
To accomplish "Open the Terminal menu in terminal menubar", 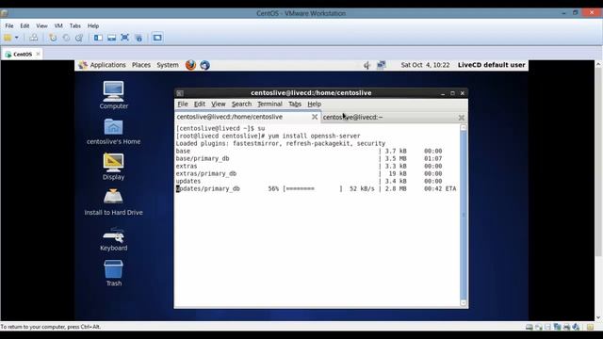I will click(x=270, y=105).
